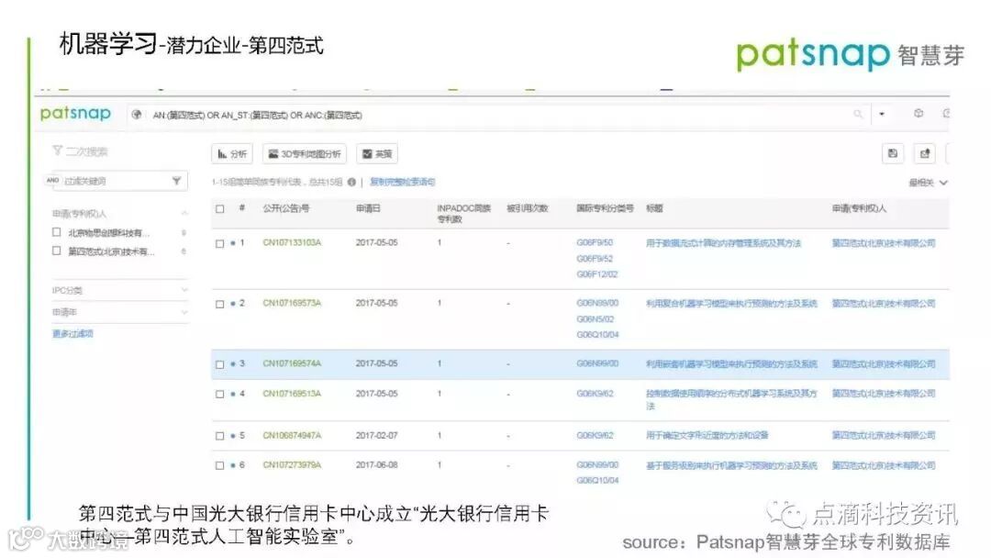Tick the checkbox for row 4 CN107169513A
The height and width of the screenshot is (558, 991).
coord(220,395)
